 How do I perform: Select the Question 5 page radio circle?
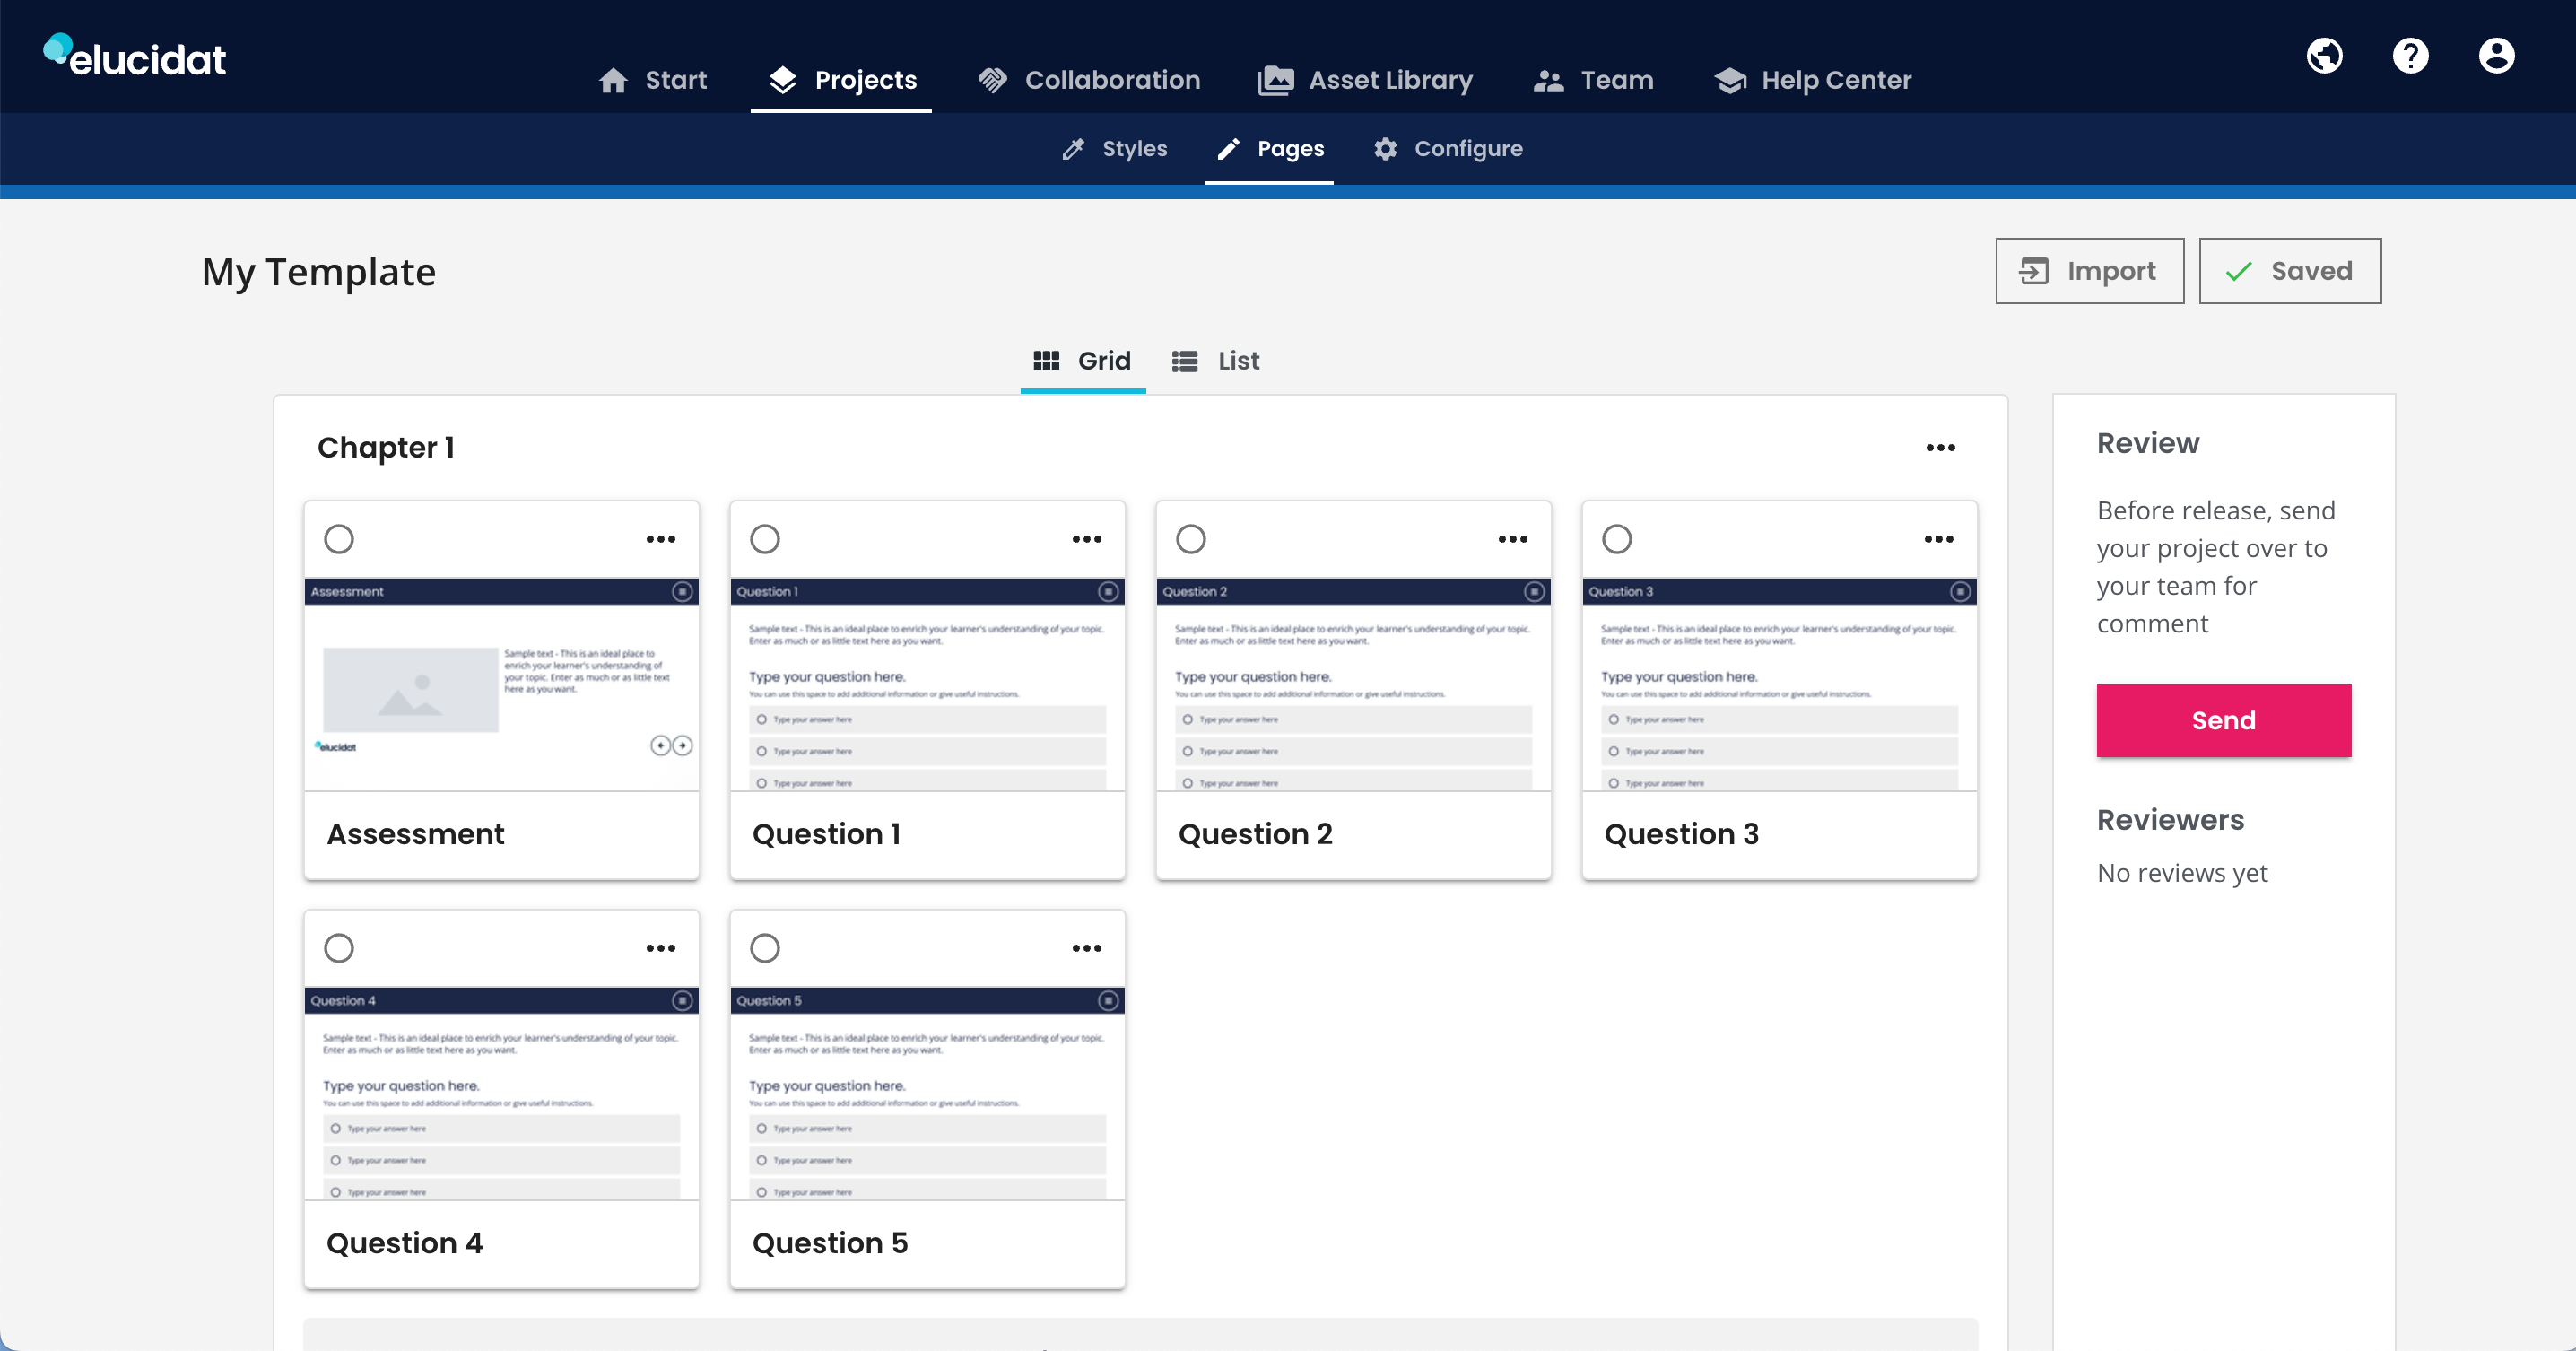pyautogui.click(x=765, y=948)
